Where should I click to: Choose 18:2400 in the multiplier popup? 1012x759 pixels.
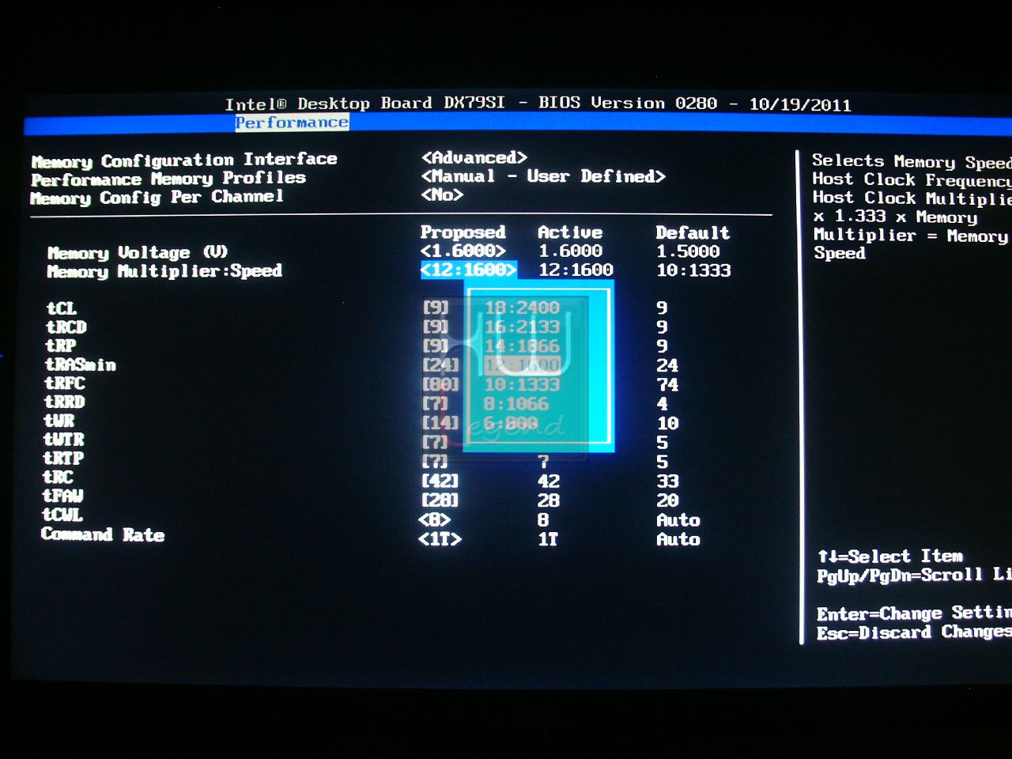pos(522,308)
